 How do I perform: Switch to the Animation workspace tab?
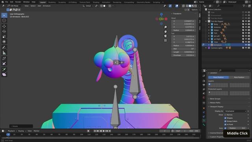(x=106, y=2)
